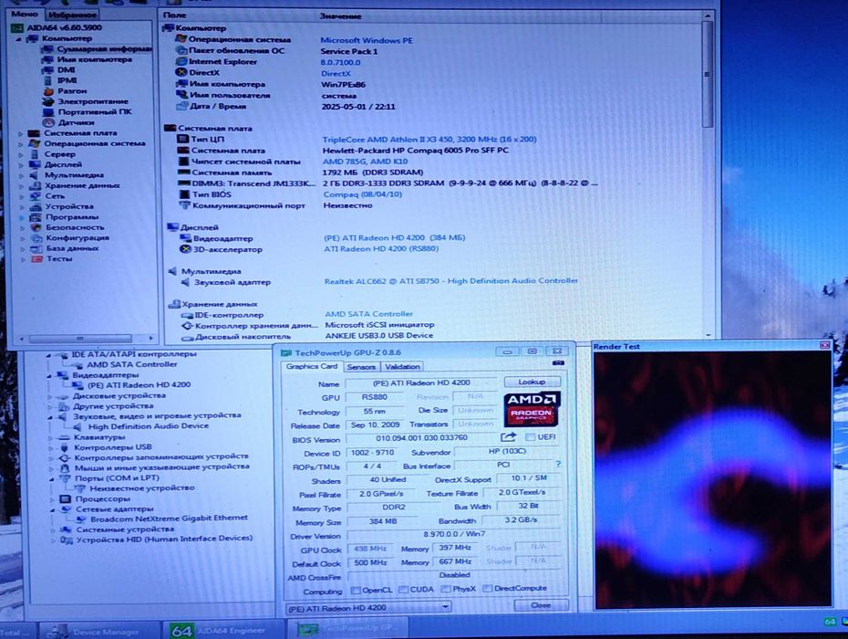Expand the Операционная система tree node
Viewport: 848px width, 639px height.
[x=21, y=144]
